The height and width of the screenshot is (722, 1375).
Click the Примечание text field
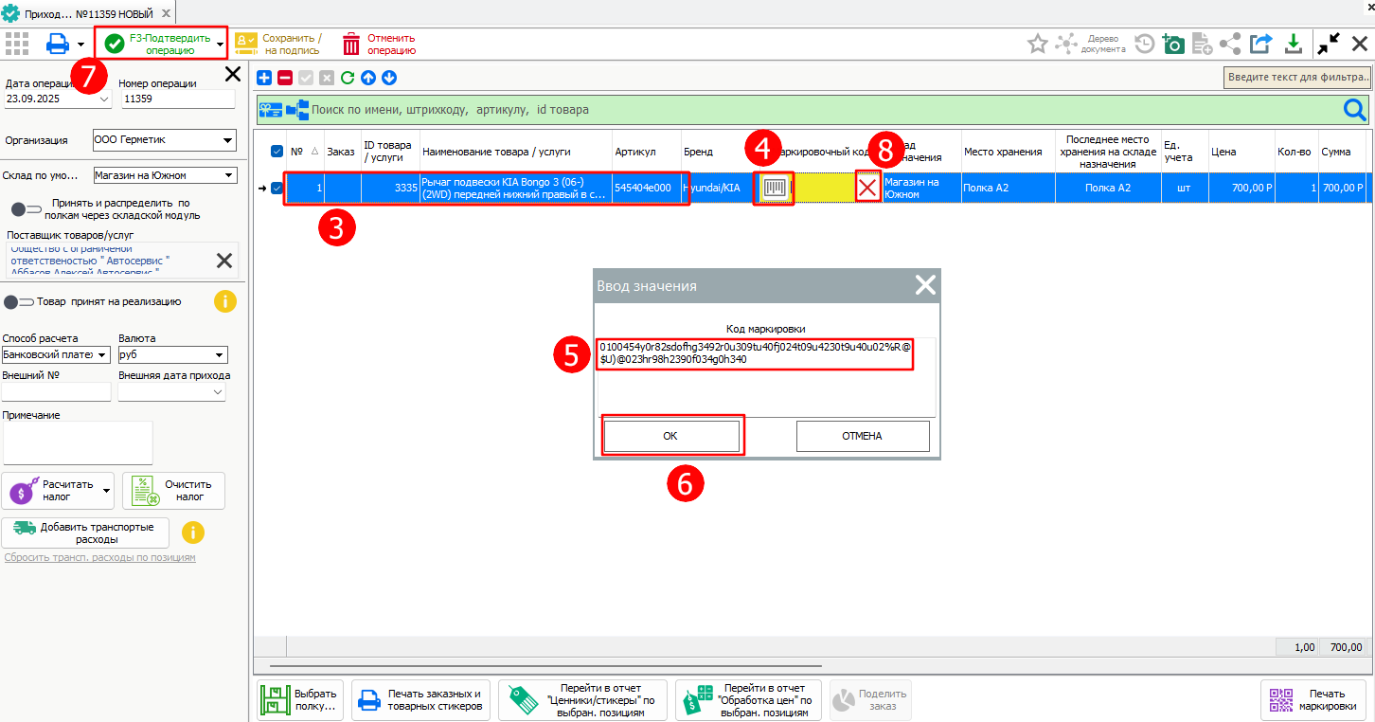coord(78,442)
